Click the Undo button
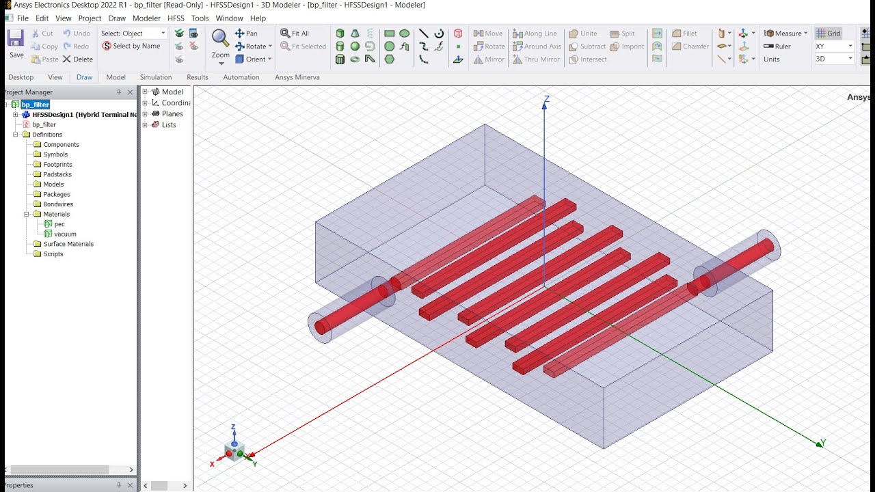The image size is (875, 492). pos(77,33)
